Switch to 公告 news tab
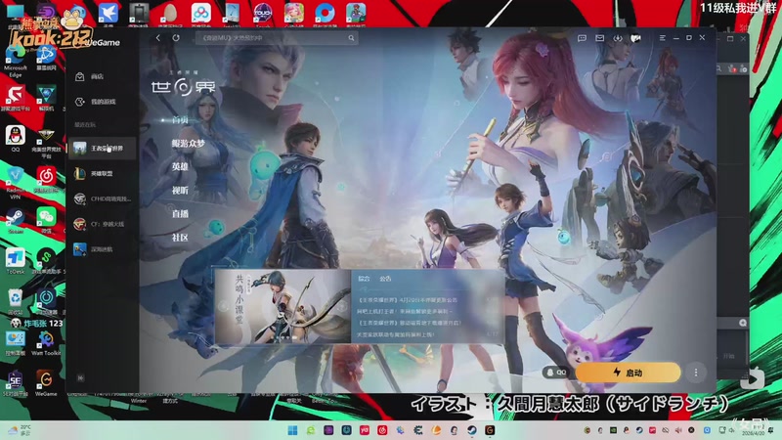The width and height of the screenshot is (782, 440). pos(385,279)
